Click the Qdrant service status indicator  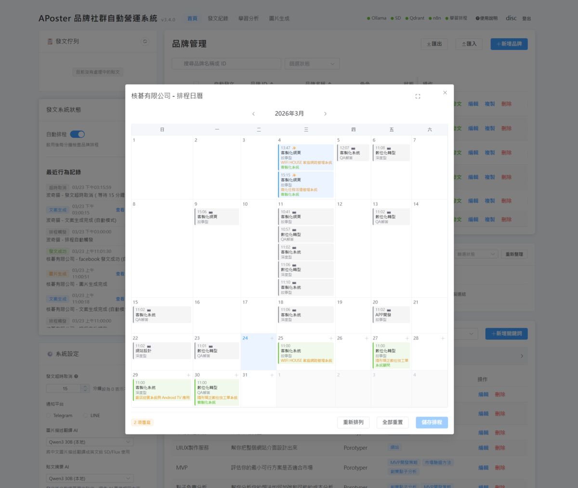[x=415, y=18]
